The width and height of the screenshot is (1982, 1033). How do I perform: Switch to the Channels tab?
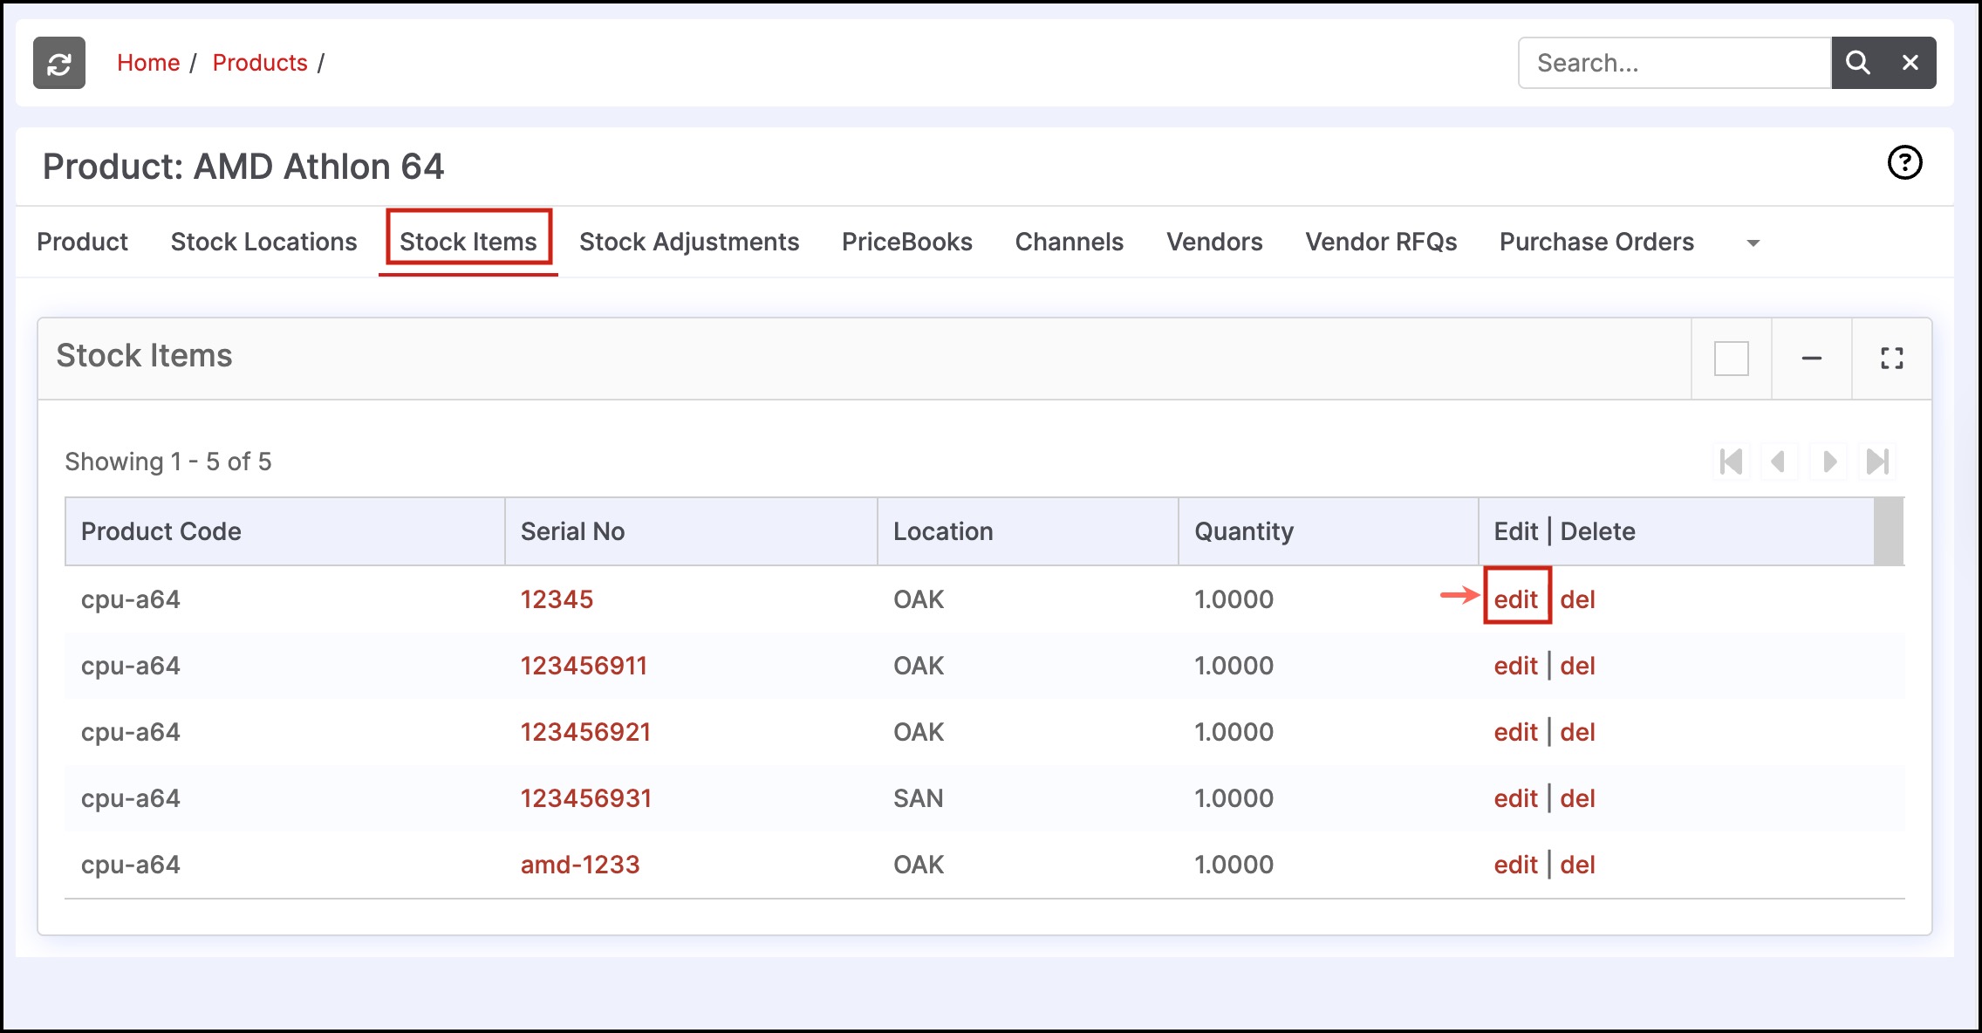pyautogui.click(x=1070, y=242)
